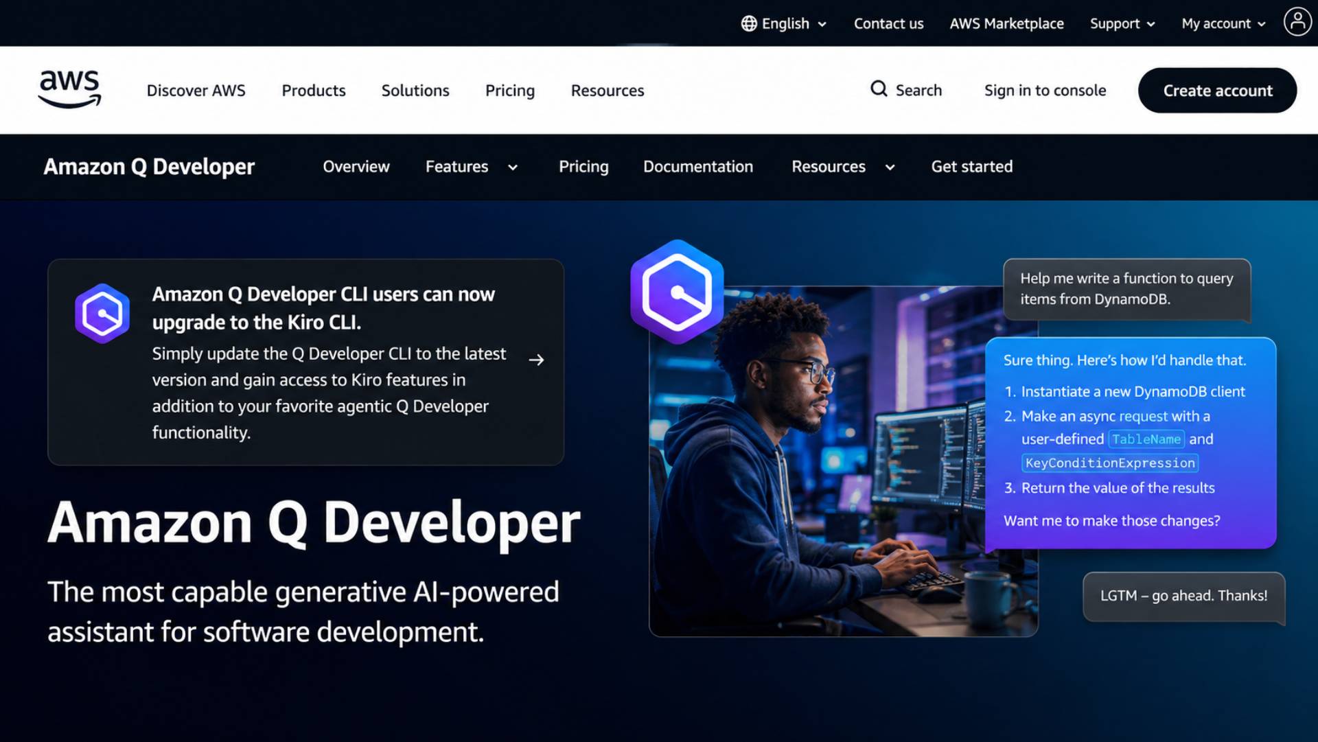
Task: Open the Kiro CLI upgrade announcement headline
Action: [x=323, y=308]
